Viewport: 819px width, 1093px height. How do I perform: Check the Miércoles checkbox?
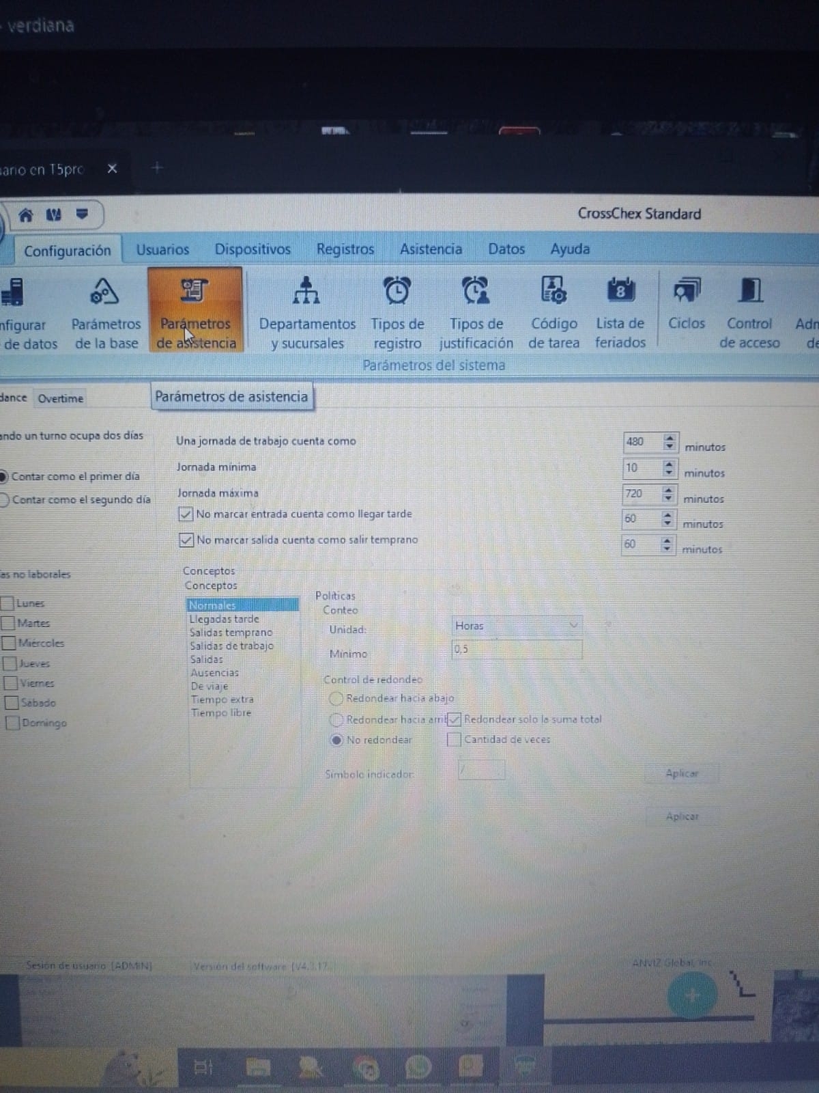coord(10,643)
